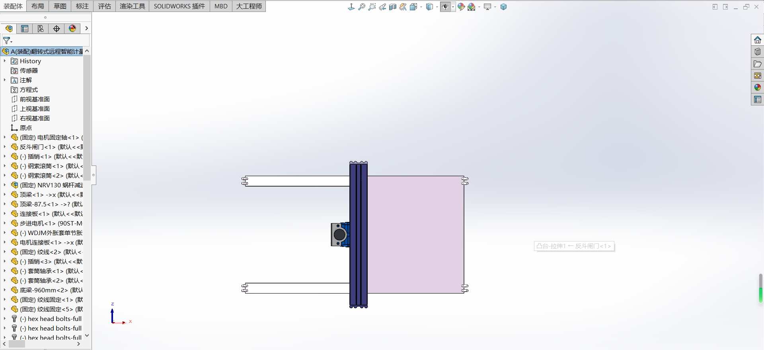The height and width of the screenshot is (350, 764).
Task: Expand the History folder
Action: pos(5,61)
